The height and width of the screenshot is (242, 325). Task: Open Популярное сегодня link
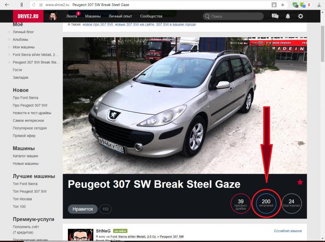point(30,128)
